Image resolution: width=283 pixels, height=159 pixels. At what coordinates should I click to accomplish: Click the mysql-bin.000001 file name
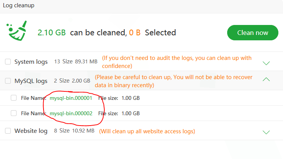pos(71,98)
